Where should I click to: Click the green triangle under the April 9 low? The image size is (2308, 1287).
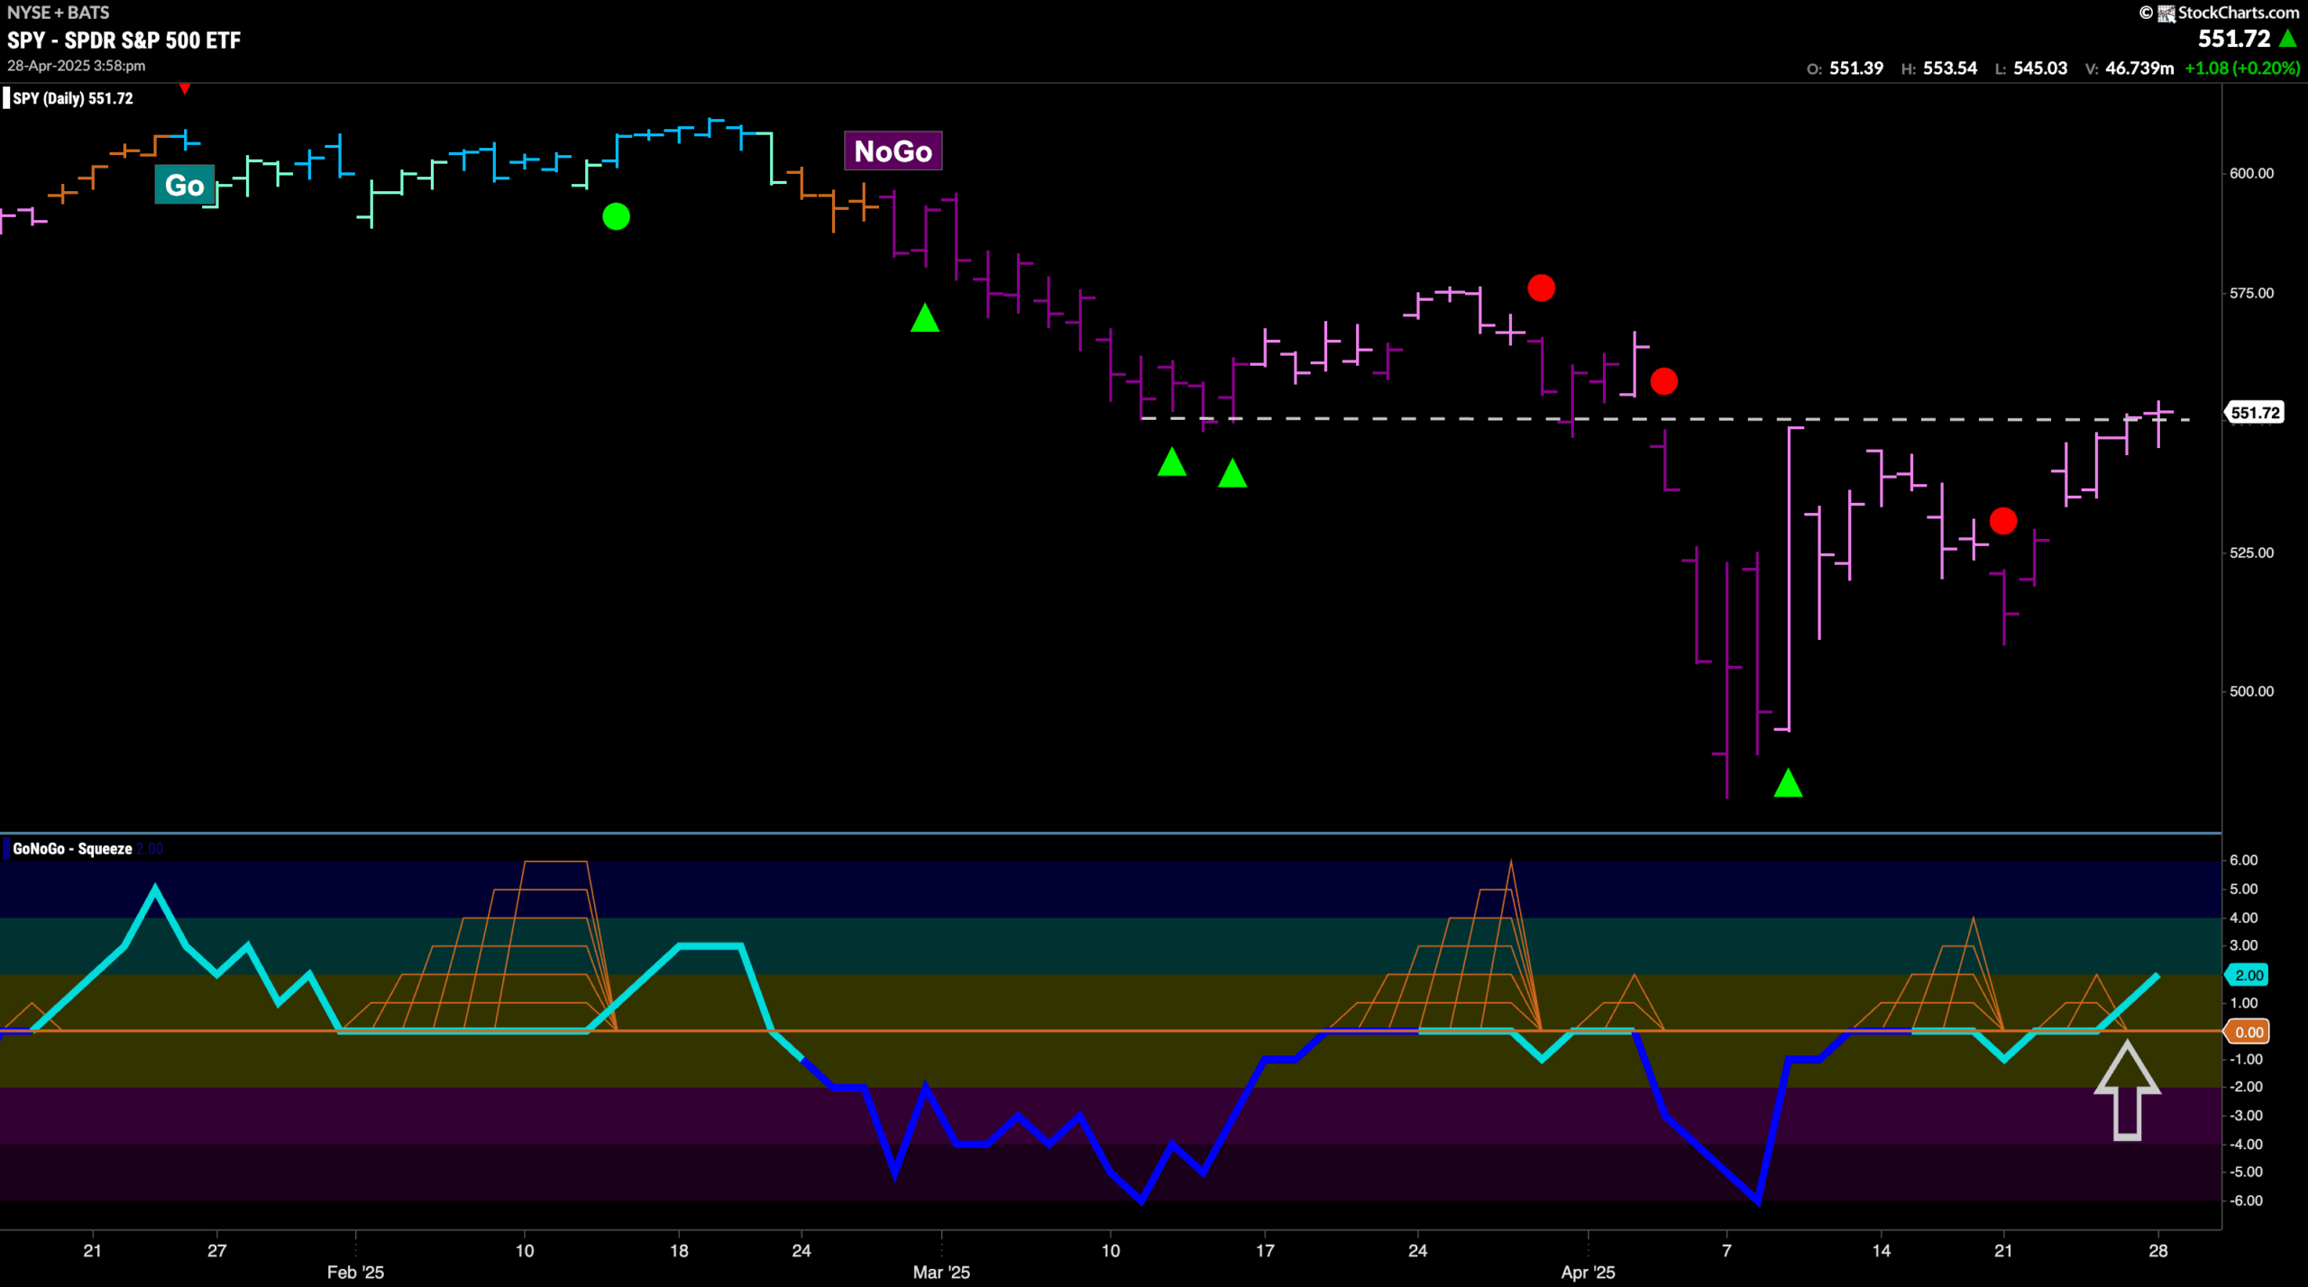(1788, 782)
